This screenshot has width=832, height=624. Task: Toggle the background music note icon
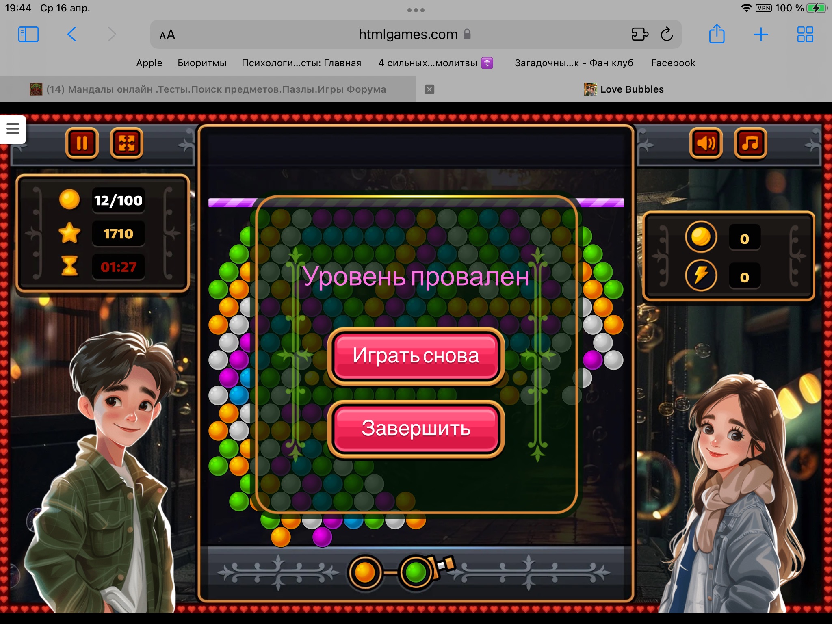pos(750,143)
